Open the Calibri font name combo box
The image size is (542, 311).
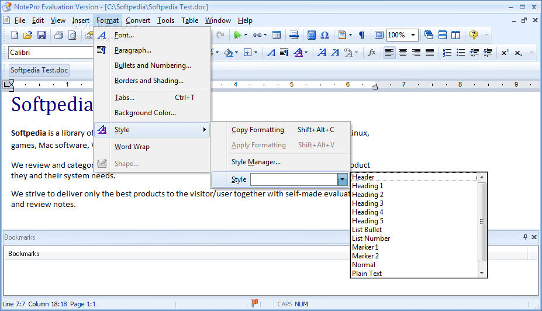point(51,53)
